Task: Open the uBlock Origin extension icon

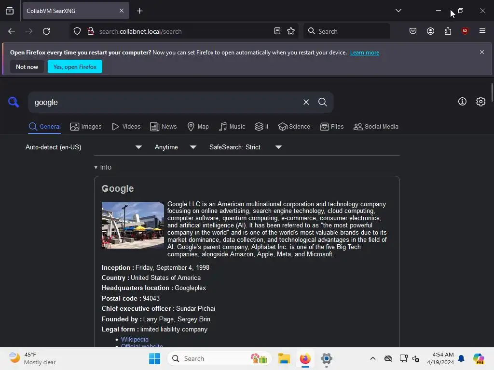Action: click(x=465, y=31)
